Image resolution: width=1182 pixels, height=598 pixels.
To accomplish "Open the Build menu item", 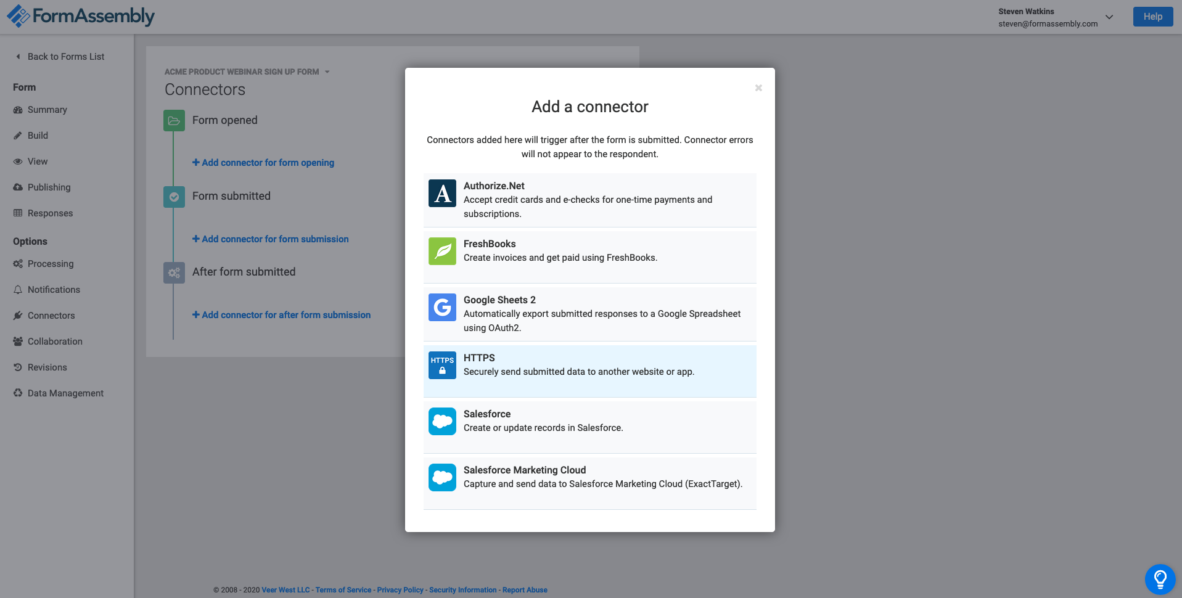I will pos(38,136).
